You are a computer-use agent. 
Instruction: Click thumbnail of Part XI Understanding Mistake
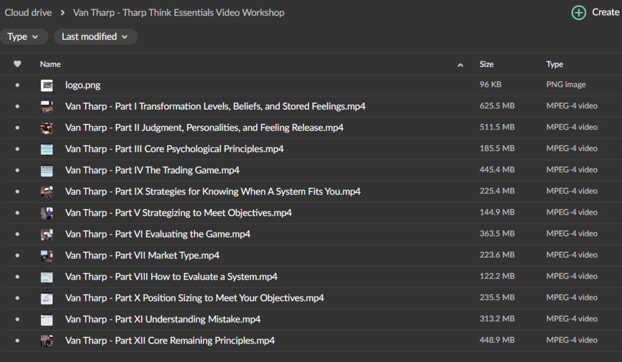[x=47, y=319]
